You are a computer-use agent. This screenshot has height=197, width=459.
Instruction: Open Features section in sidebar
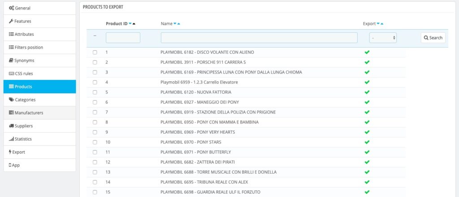(39, 21)
